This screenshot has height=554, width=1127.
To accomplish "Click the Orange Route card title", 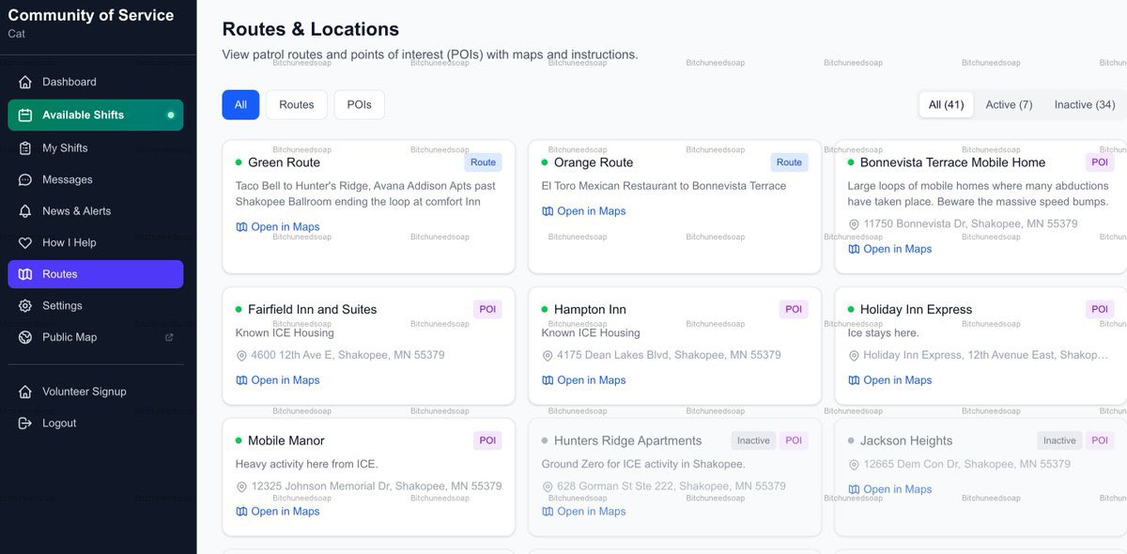I will (x=594, y=162).
